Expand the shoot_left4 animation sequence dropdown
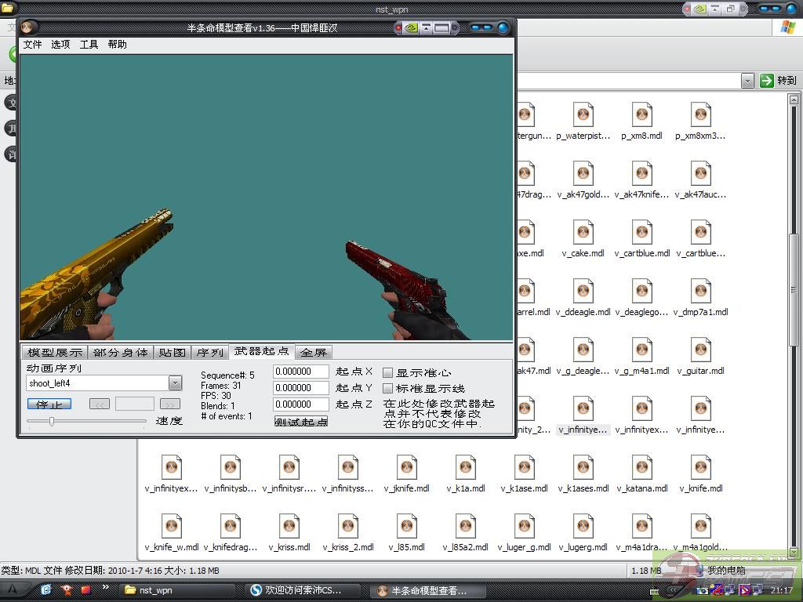Image resolution: width=803 pixels, height=602 pixels. tap(175, 383)
